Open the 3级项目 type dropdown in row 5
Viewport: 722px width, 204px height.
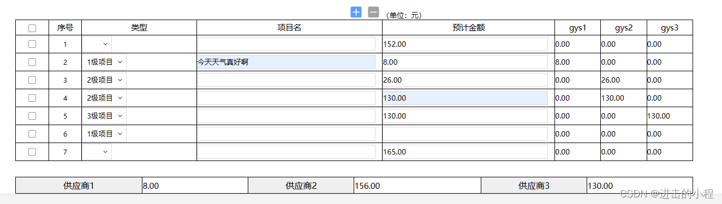(105, 116)
